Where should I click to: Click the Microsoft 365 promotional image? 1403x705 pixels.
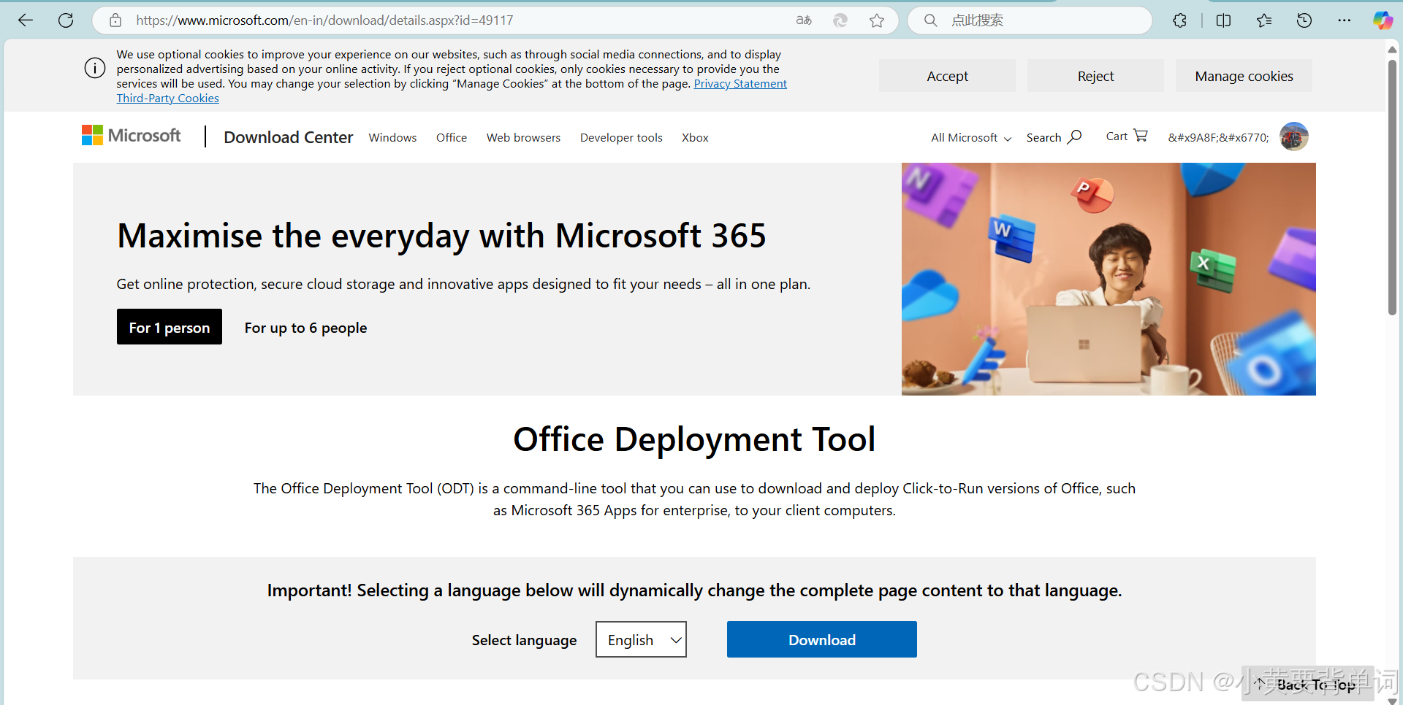(x=1109, y=279)
